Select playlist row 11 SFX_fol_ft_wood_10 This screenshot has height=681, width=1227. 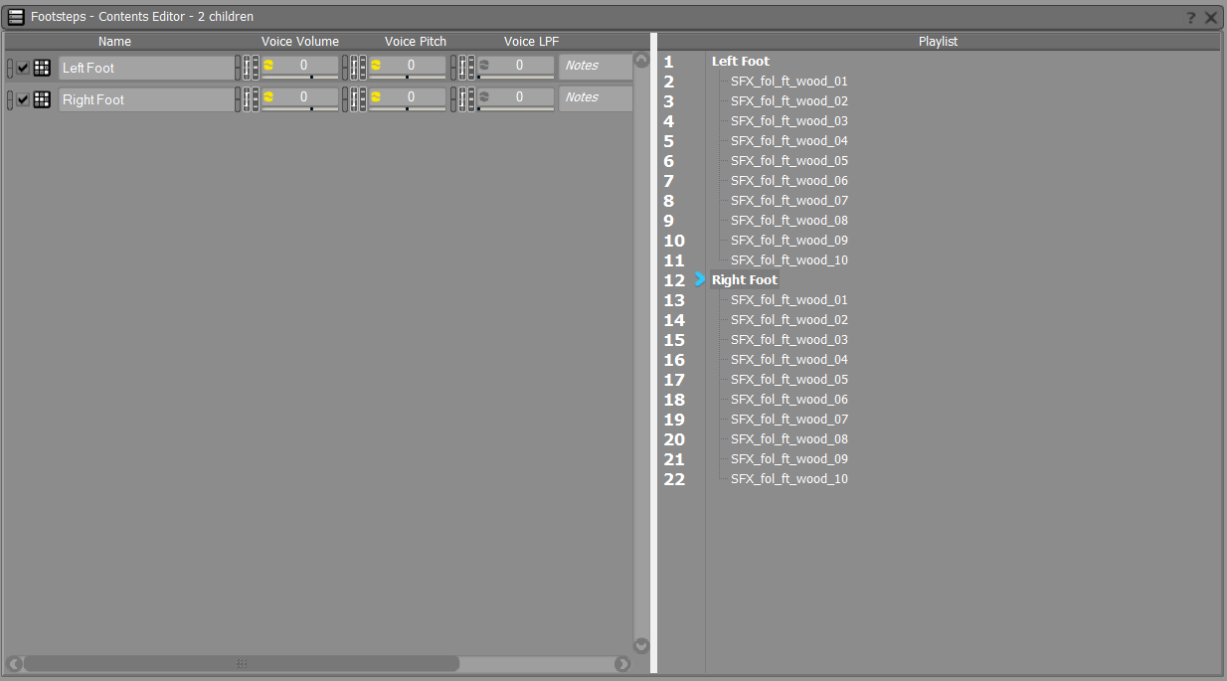(789, 260)
